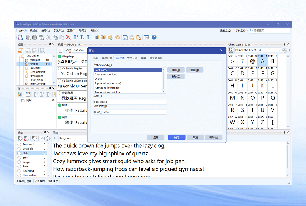Viewport: 306px width, 206px height.
Task: Click the save icon in main toolbar
Action: point(20,37)
